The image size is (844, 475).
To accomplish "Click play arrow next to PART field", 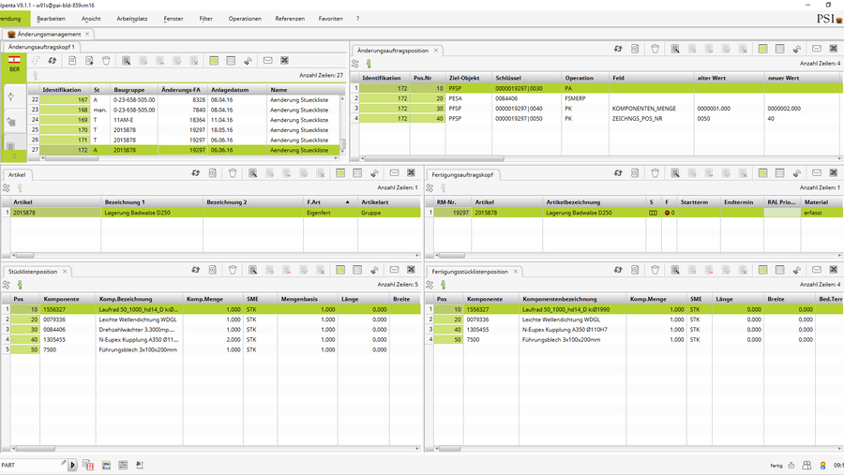I will pos(72,466).
